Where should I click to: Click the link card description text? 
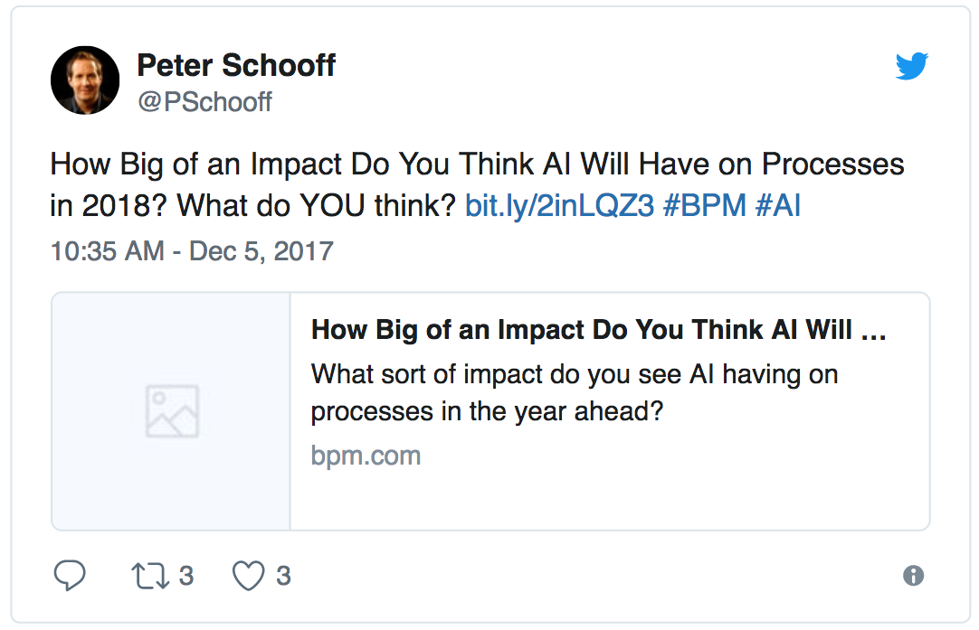point(574,392)
